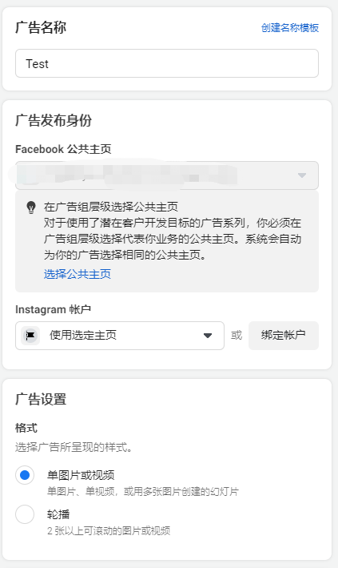Viewport: 338px width, 568px height.
Task: Click the 绑定帐户 button
Action: 284,336
